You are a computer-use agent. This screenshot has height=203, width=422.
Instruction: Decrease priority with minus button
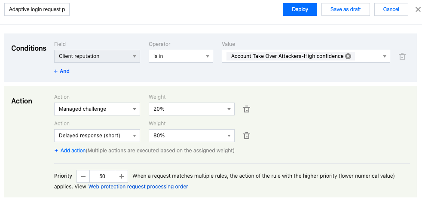[x=83, y=176]
